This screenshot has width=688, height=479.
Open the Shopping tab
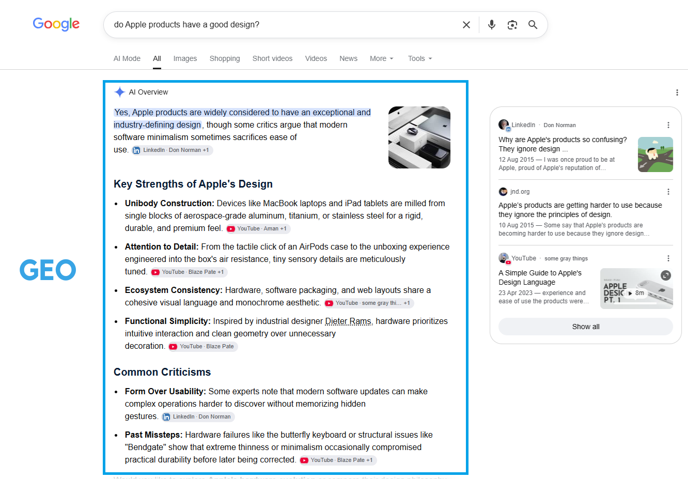click(x=225, y=58)
